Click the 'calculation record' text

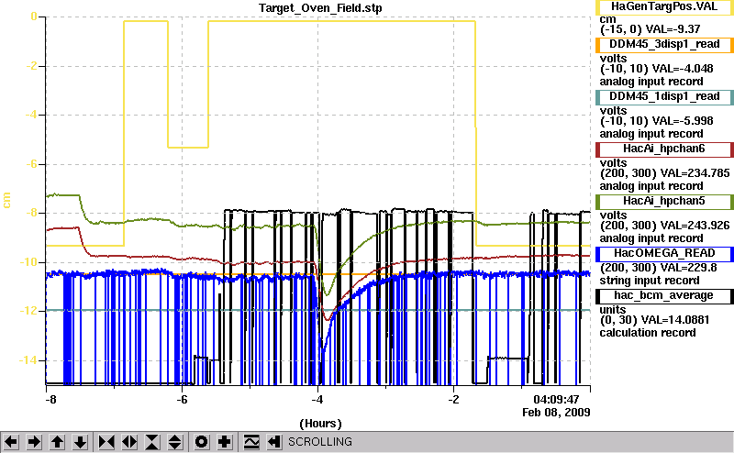point(648,333)
